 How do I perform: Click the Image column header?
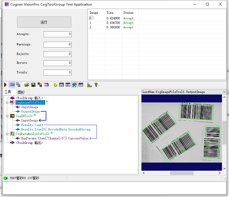pyautogui.click(x=96, y=13)
